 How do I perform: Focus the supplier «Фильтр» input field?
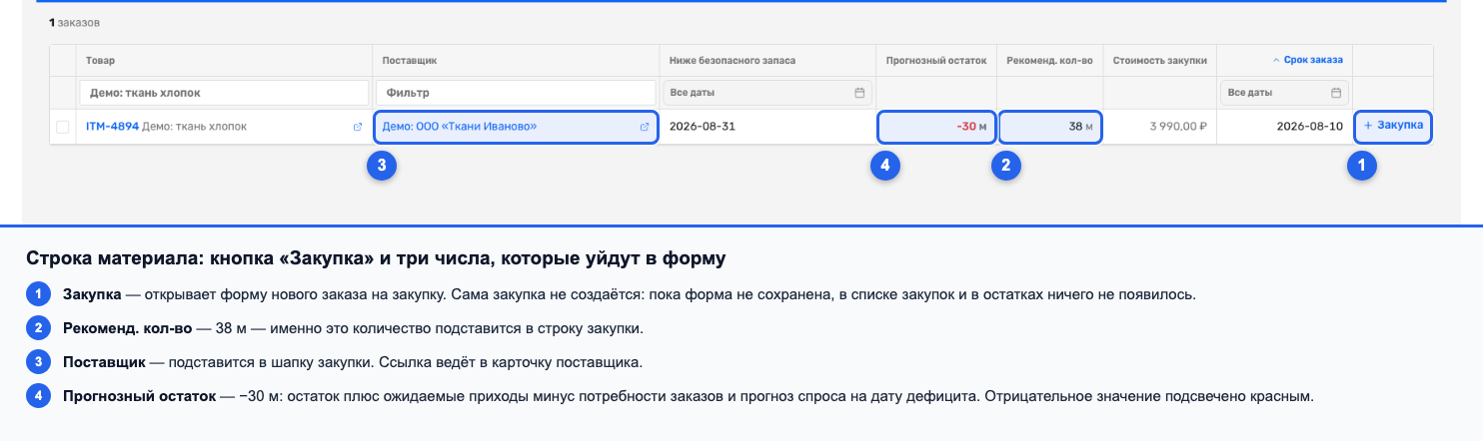516,93
